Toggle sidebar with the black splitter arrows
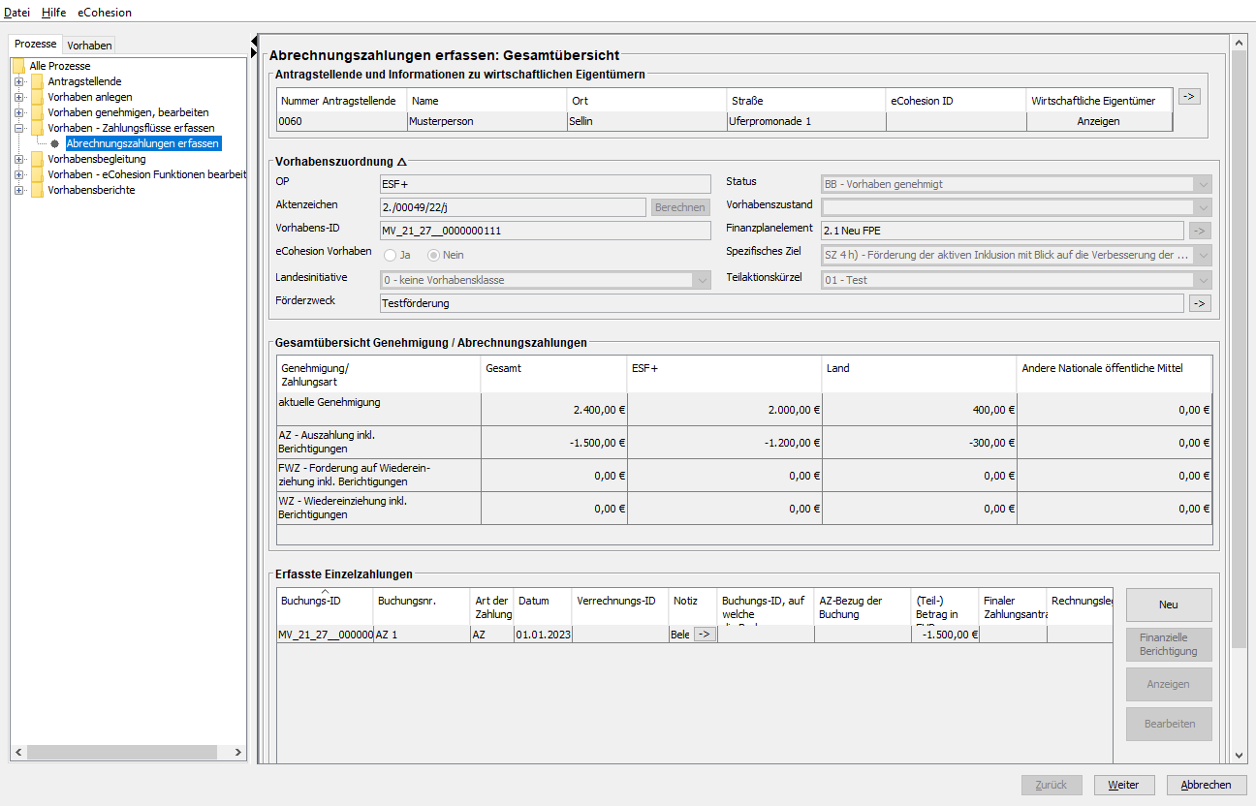The height and width of the screenshot is (806, 1256). click(253, 46)
